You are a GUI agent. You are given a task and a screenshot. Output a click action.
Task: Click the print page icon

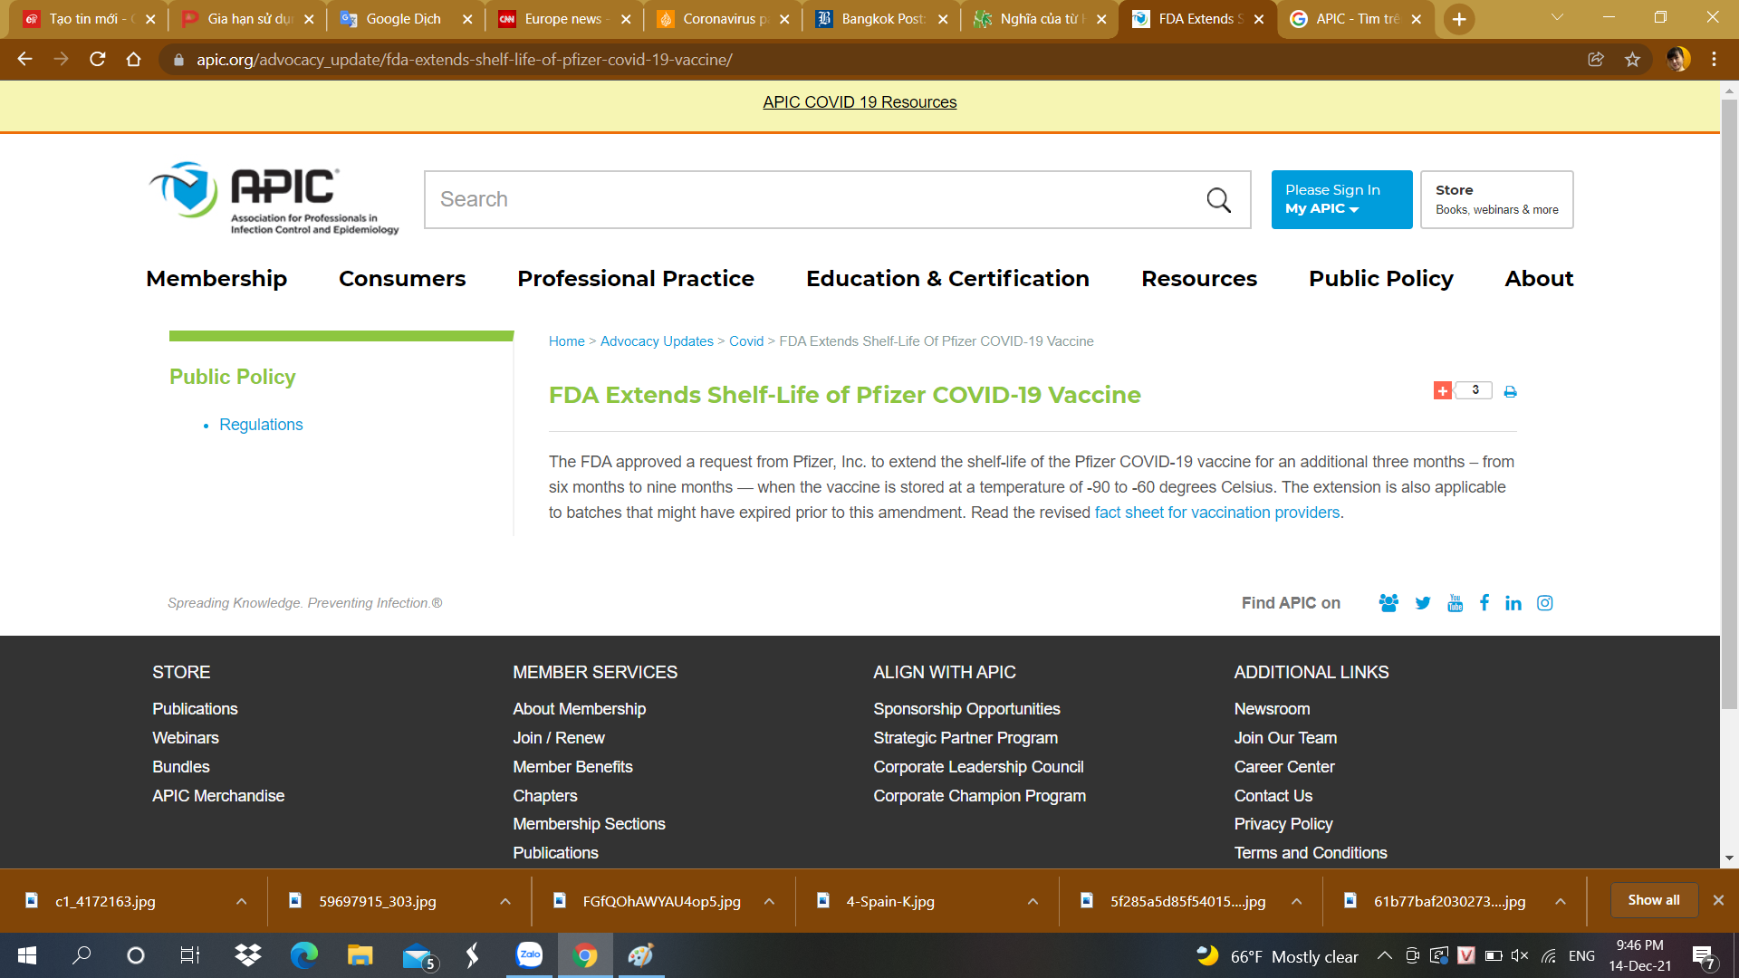[1510, 391]
